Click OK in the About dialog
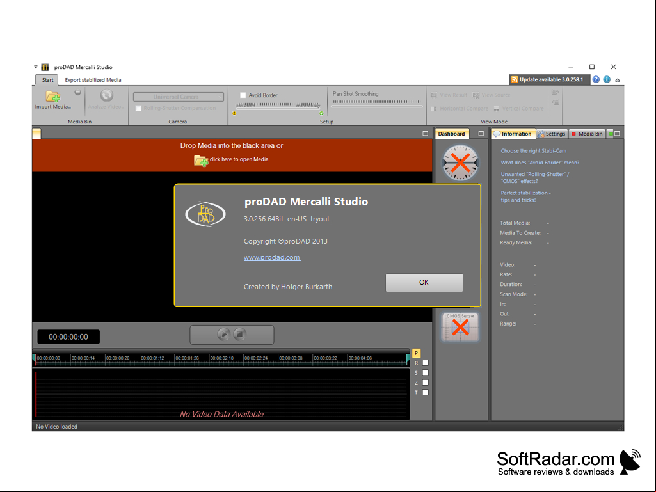 pos(424,282)
